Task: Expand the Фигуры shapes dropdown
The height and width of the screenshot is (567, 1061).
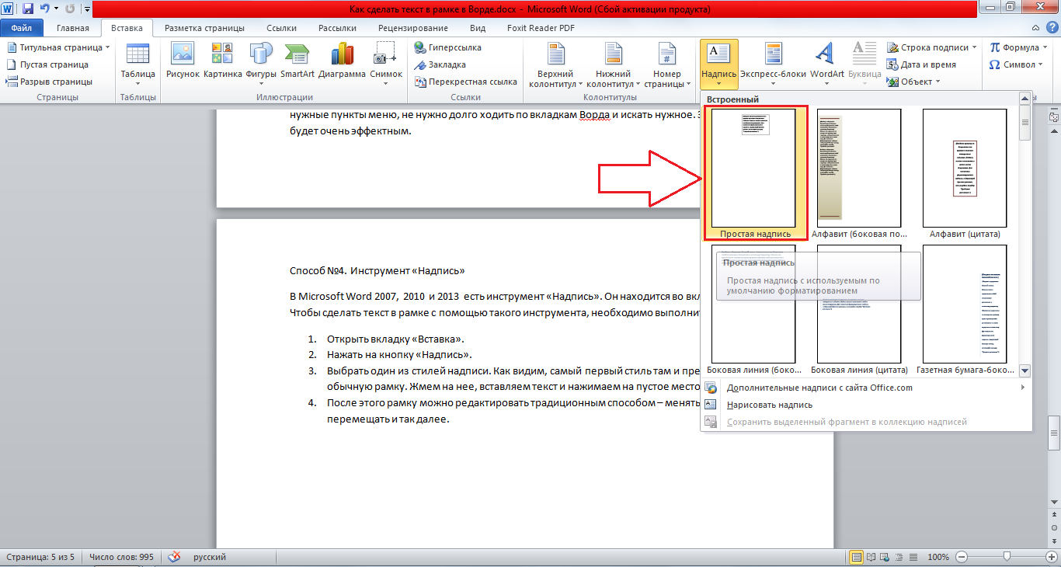Action: click(x=261, y=61)
